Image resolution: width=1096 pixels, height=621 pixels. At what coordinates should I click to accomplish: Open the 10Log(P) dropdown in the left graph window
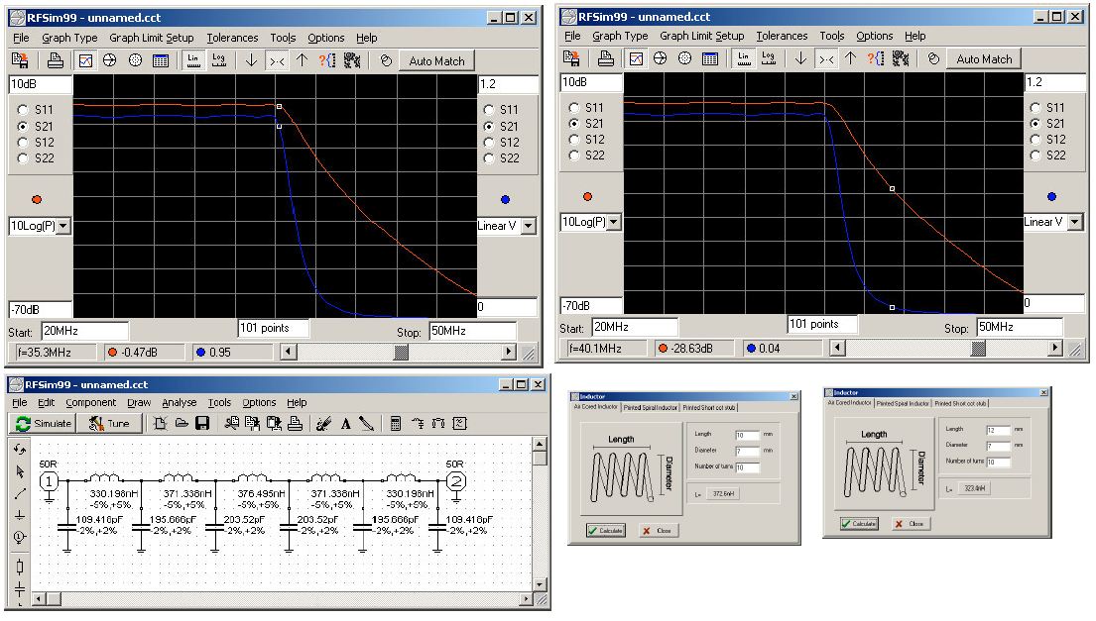click(63, 226)
